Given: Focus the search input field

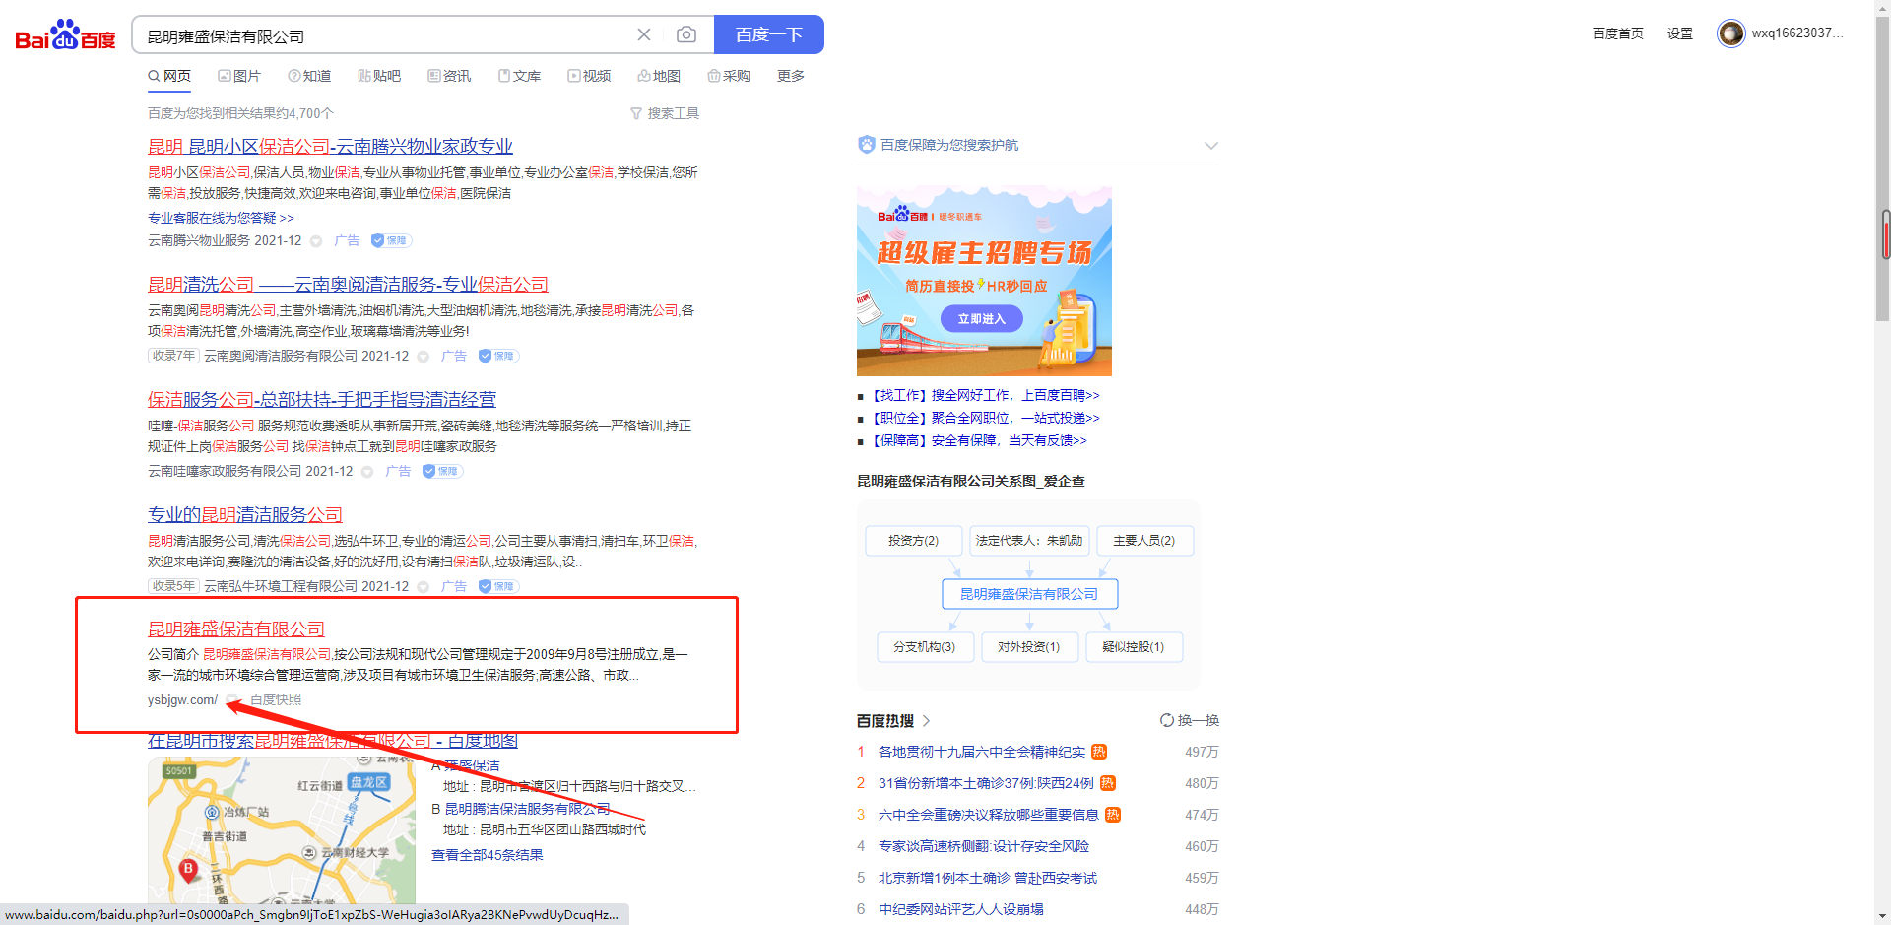Looking at the screenshot, I should [386, 35].
